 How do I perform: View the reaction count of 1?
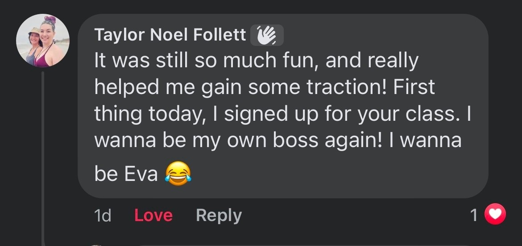click(474, 216)
